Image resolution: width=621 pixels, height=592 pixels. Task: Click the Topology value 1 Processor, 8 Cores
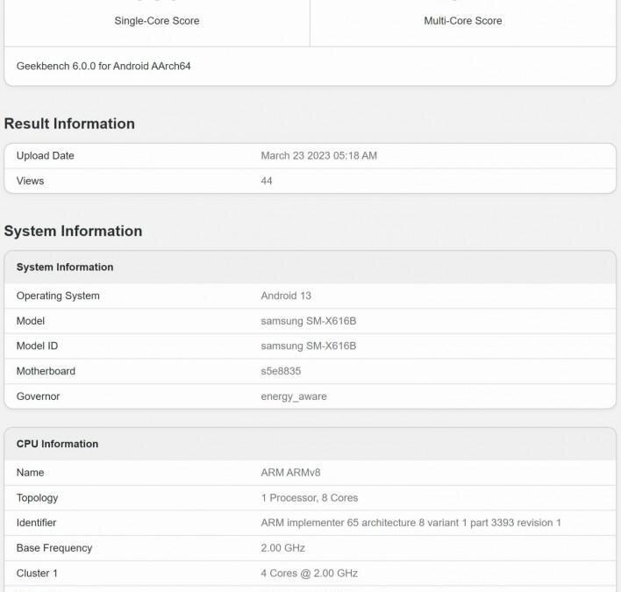310,498
